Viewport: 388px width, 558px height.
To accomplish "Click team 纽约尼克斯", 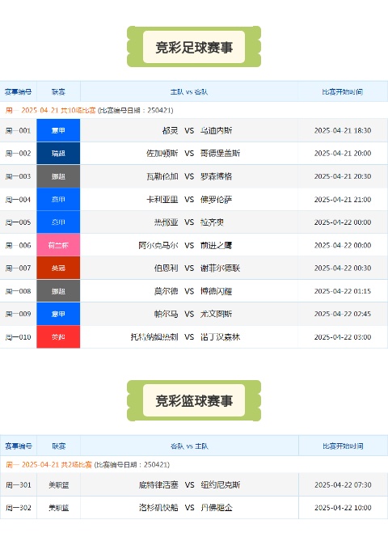I will coord(221,485).
